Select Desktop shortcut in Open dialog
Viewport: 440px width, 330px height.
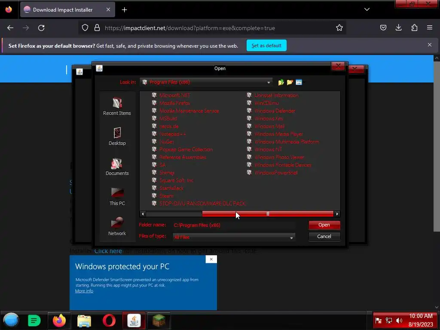pos(117,136)
